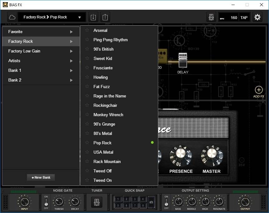Star the Sweet Kid preset
The height and width of the screenshot is (213, 269).
pyautogui.click(x=87, y=58)
